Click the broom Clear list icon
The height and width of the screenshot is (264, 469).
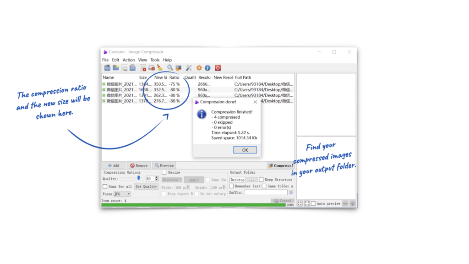(160, 68)
